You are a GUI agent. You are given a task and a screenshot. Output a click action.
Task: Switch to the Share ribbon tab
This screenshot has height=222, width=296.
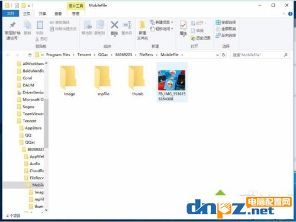pos(42,14)
